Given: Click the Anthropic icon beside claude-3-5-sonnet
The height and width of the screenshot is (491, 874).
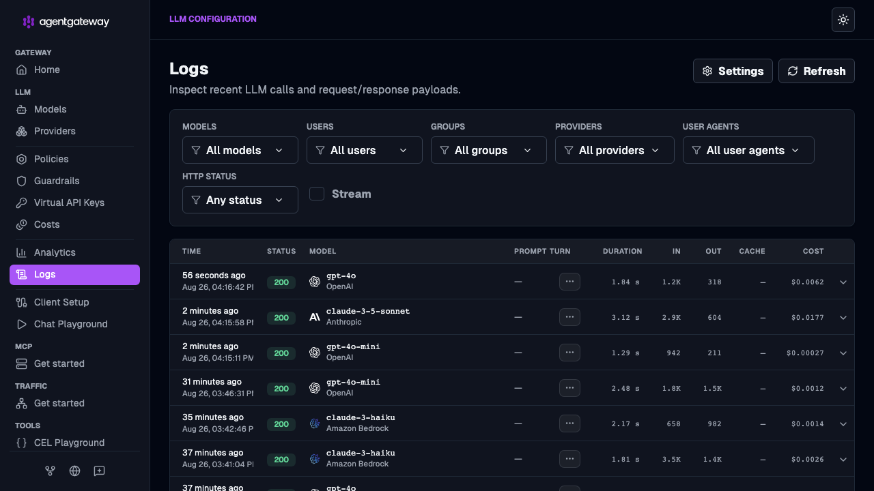Looking at the screenshot, I should (315, 317).
